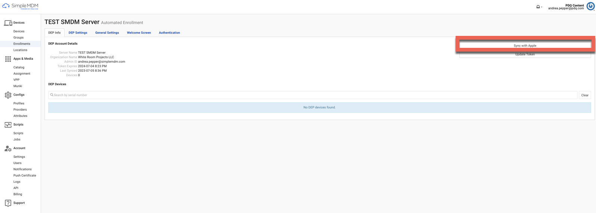Click the DEP Devices heading

(57, 84)
